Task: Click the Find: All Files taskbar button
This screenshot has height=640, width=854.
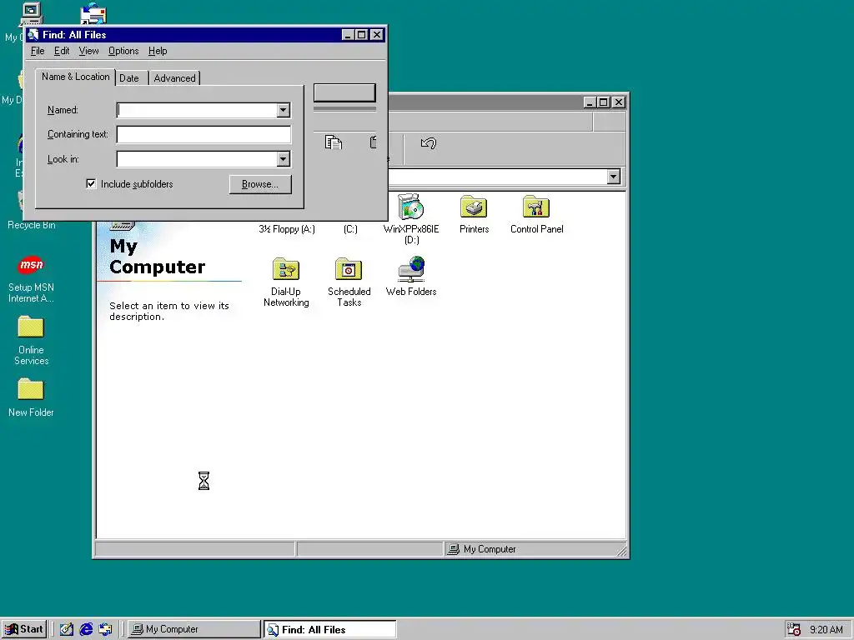Action: tap(330, 630)
